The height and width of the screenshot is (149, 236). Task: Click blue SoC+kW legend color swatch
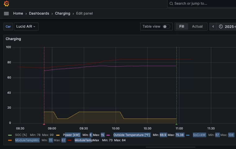(x=188, y=135)
